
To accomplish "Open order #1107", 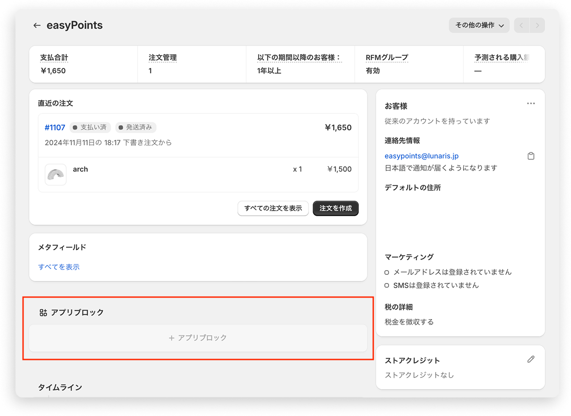I will coord(55,128).
